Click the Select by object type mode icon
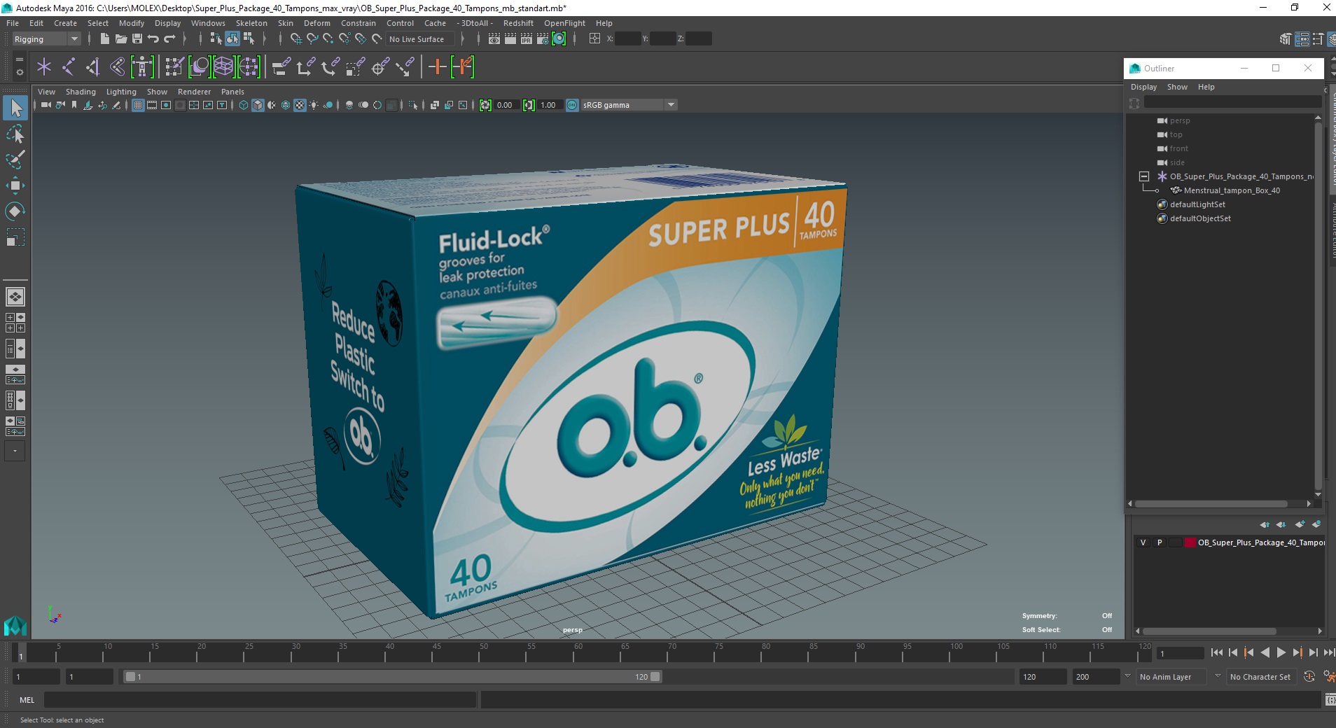The width and height of the screenshot is (1336, 728). [232, 39]
